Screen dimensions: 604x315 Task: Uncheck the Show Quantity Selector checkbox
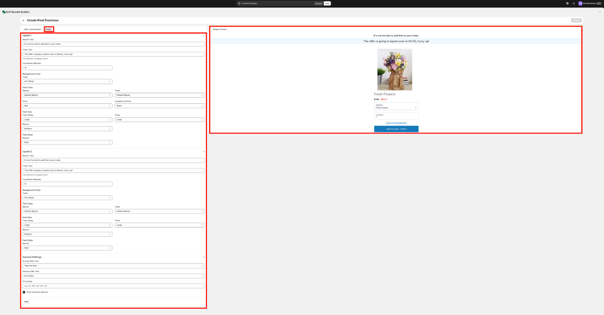click(x=24, y=292)
